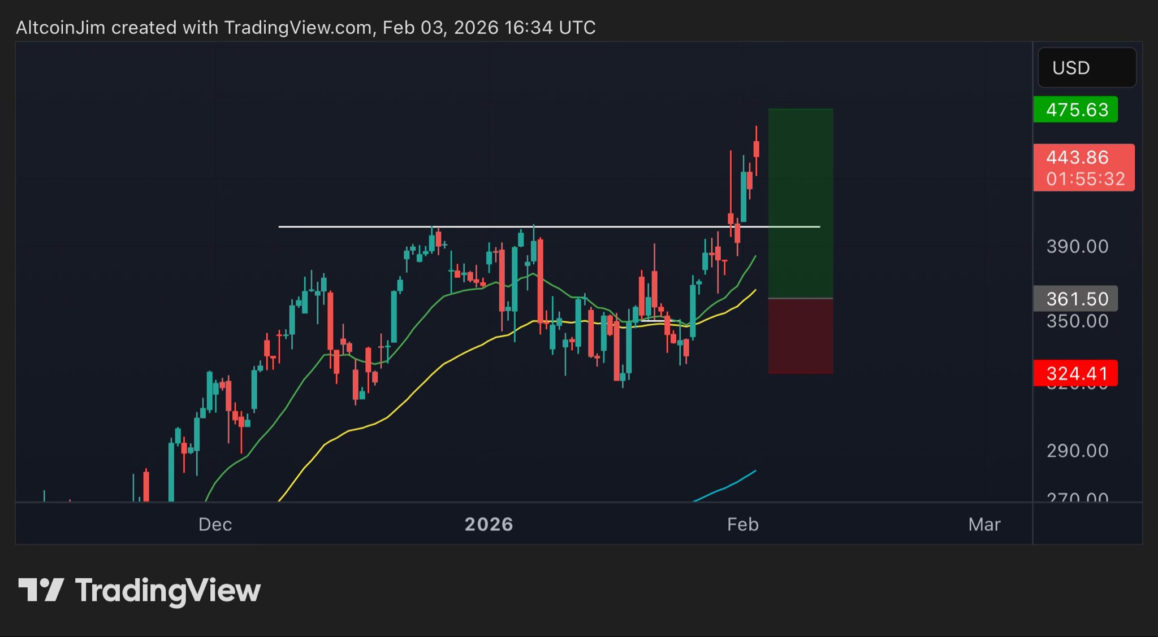Image resolution: width=1158 pixels, height=637 pixels.
Task: Click the 2026 label on time axis
Action: [489, 525]
